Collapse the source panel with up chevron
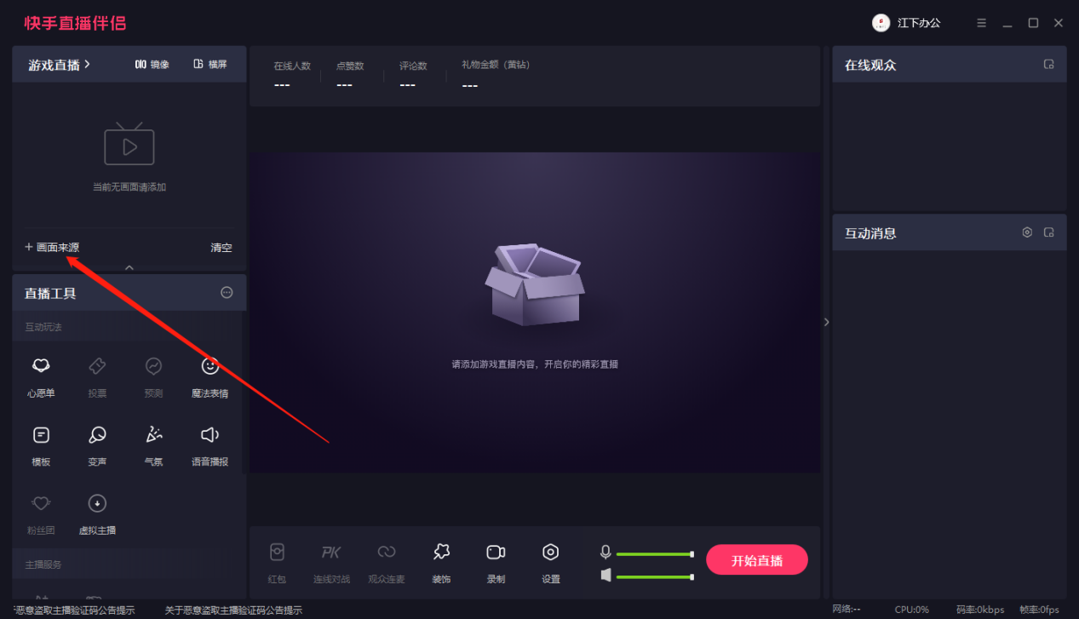 129,267
